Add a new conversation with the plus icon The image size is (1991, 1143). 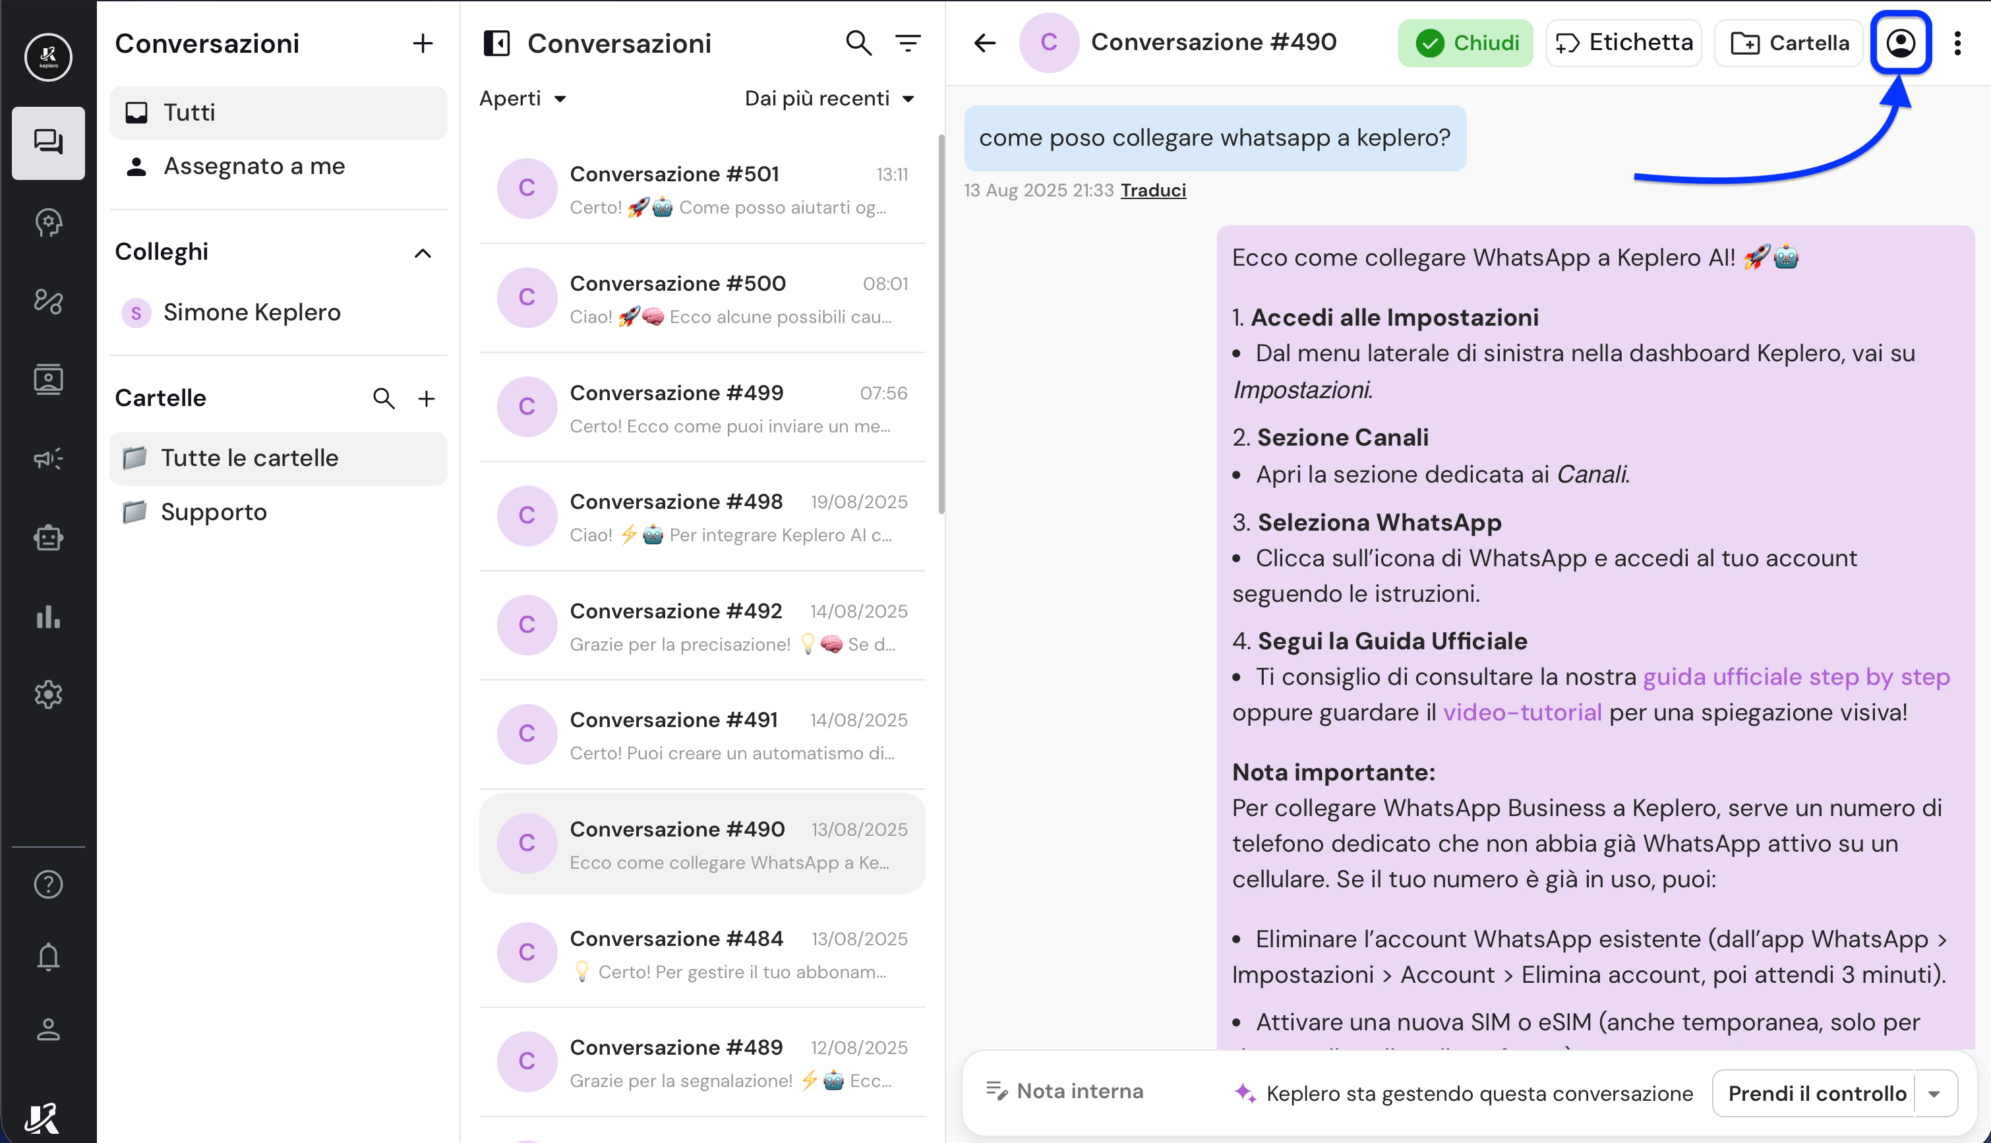coord(423,44)
